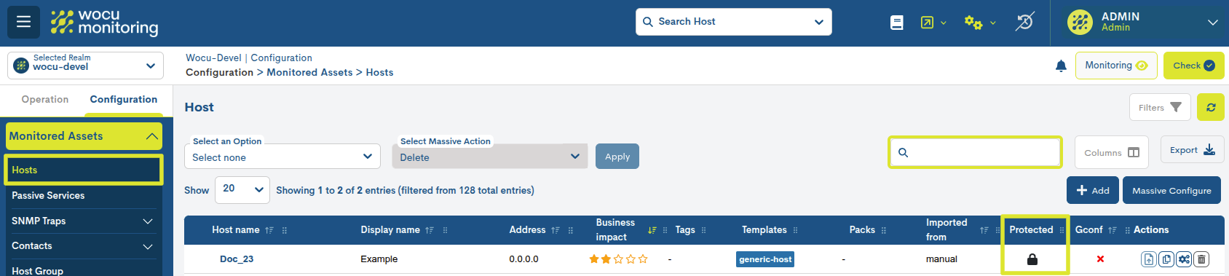Sort by Gconf column

(1113, 230)
